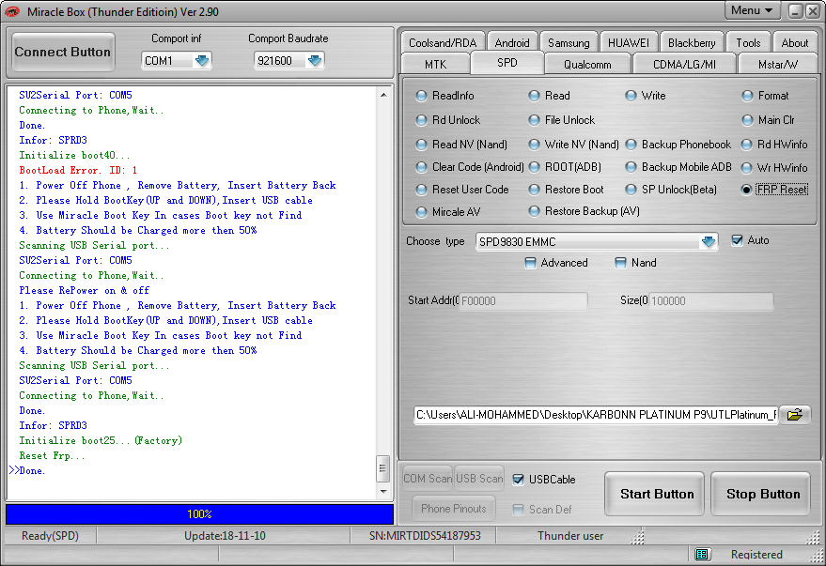Open the HUAWEI tab

click(x=628, y=42)
